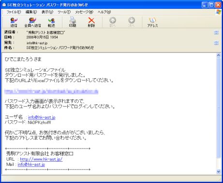
Task: Click the header icon beside sender row
Action: pyautogui.click(x=216, y=33)
